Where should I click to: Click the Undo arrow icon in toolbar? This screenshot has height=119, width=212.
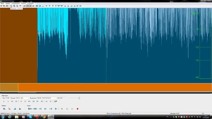(20, 6)
